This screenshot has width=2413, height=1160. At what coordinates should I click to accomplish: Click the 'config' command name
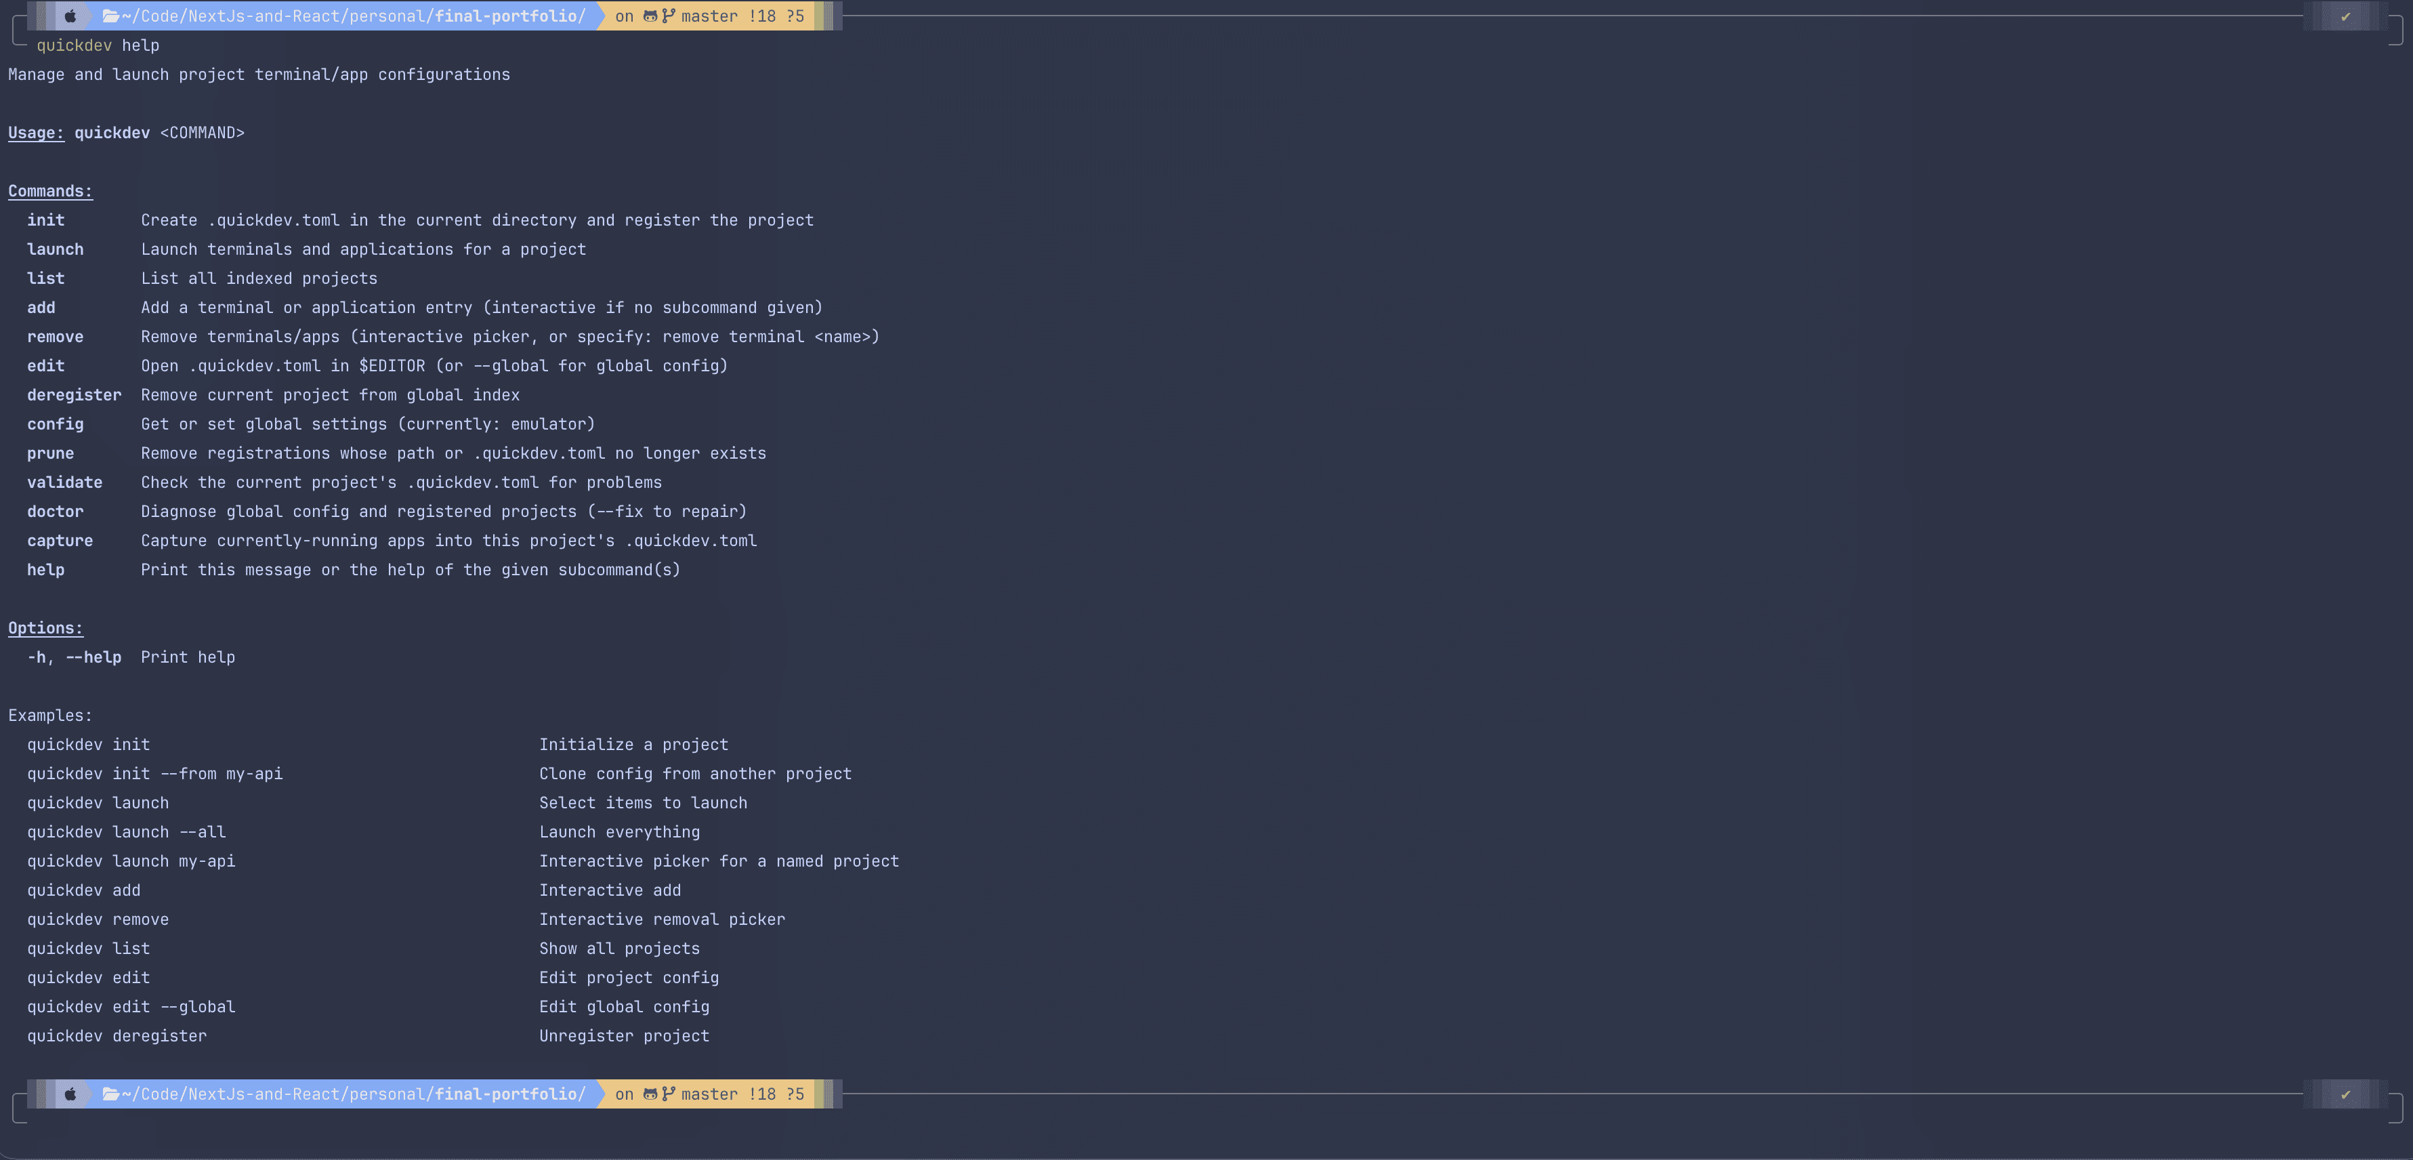coord(56,423)
